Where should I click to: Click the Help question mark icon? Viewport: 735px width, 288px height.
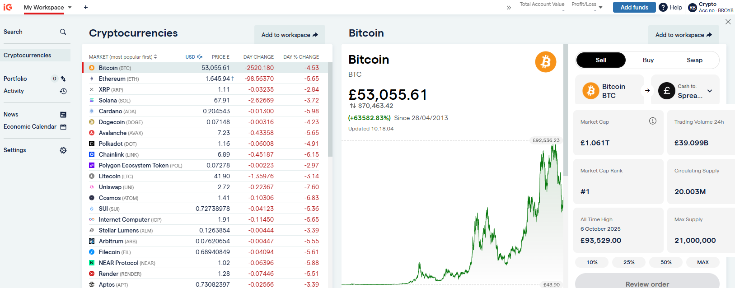click(663, 7)
